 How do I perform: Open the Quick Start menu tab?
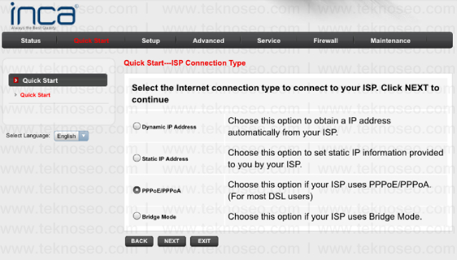point(91,41)
